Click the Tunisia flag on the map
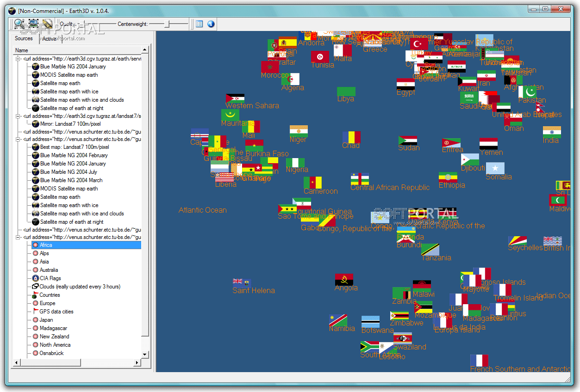This screenshot has width=580, height=392. [320, 56]
